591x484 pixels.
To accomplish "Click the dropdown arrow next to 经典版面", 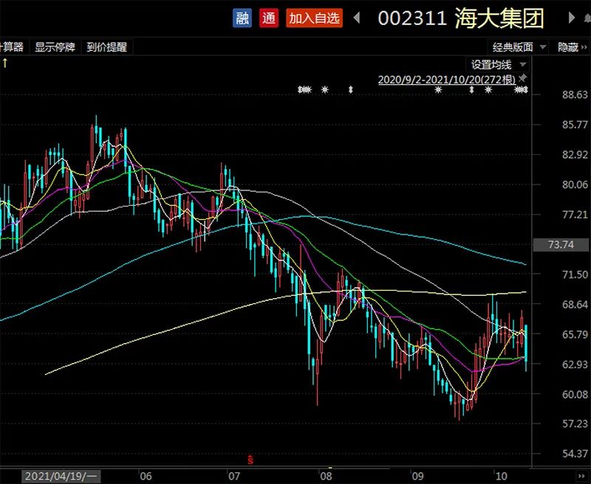I will (x=543, y=47).
